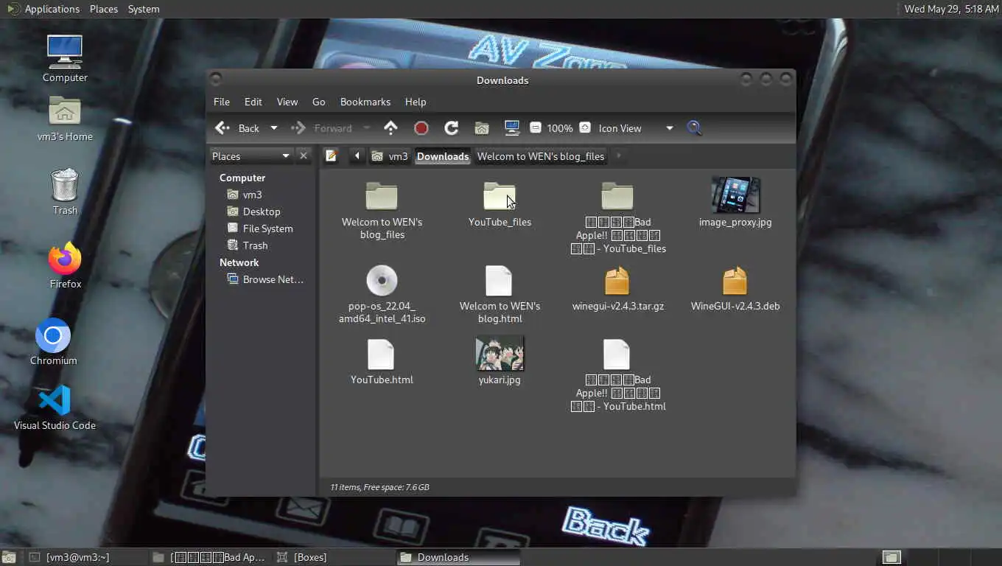The height and width of the screenshot is (566, 1002).
Task: Open the View menu
Action: coord(287,102)
